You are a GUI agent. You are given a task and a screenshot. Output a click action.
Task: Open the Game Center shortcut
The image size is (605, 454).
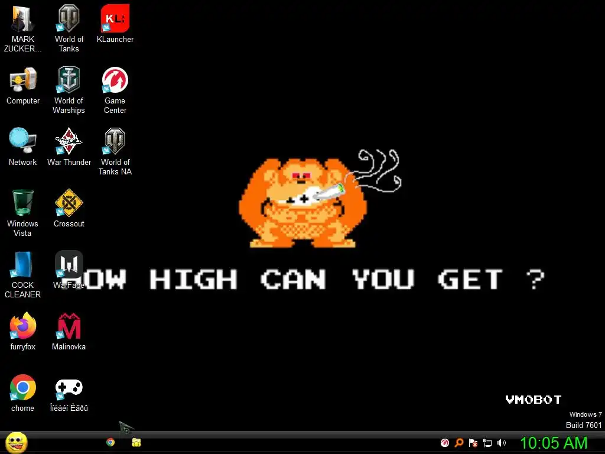[115, 80]
